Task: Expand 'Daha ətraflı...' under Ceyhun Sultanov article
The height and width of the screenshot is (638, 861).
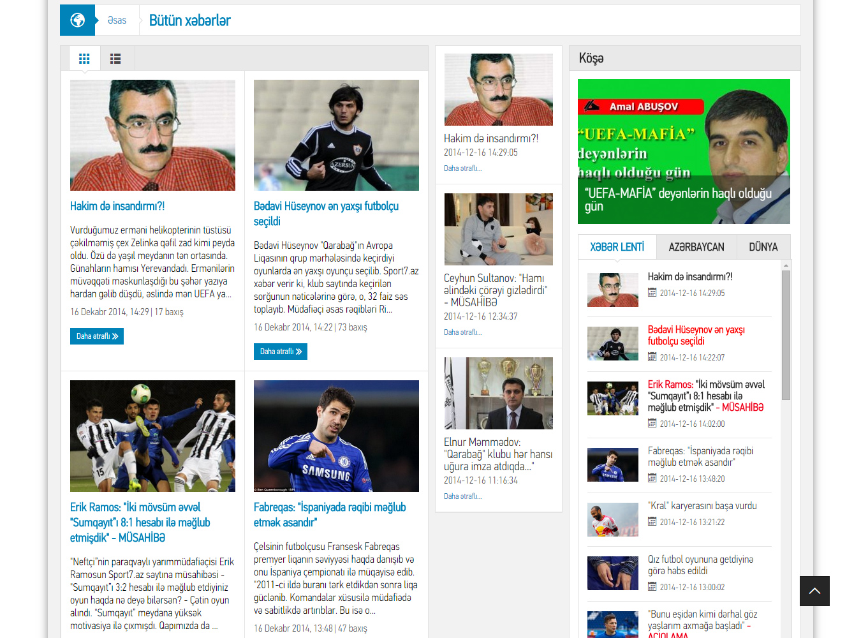Action: click(x=462, y=332)
